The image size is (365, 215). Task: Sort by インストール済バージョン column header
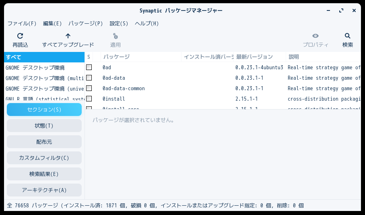[208, 57]
